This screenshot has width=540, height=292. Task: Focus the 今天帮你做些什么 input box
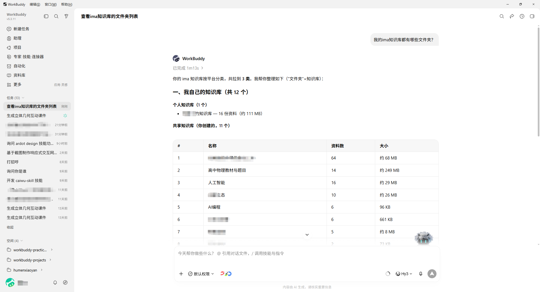pyautogui.click(x=307, y=254)
